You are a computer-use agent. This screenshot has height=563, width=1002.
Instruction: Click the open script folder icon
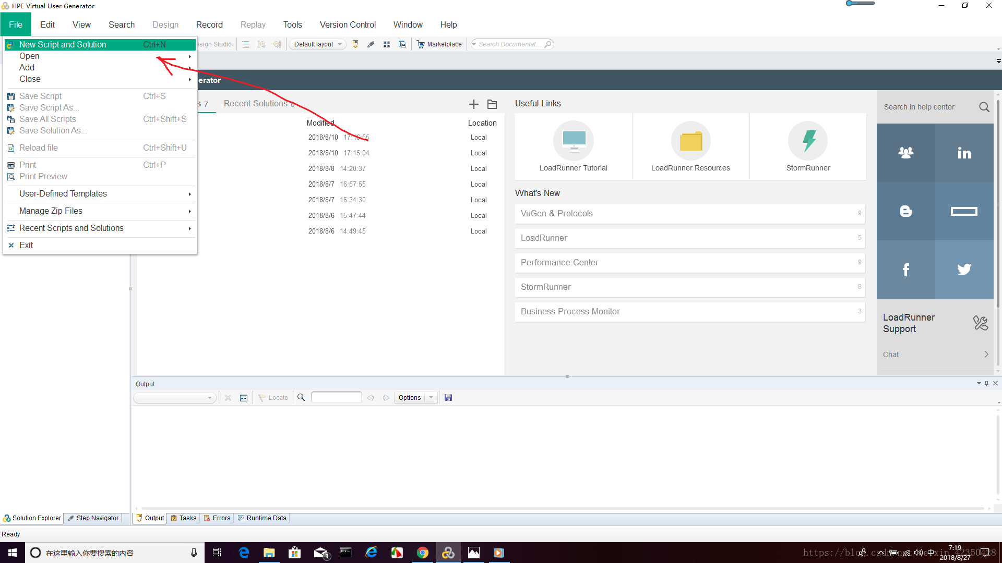[492, 104]
